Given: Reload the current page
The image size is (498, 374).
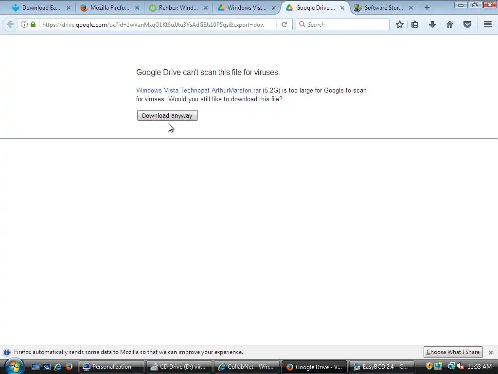Looking at the screenshot, I should click(284, 24).
